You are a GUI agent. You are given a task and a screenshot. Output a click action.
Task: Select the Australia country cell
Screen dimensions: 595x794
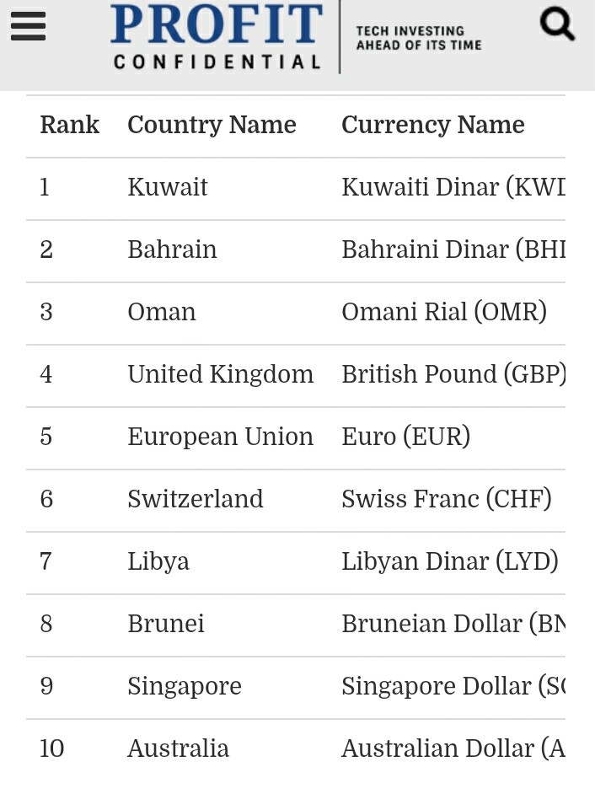point(178,748)
